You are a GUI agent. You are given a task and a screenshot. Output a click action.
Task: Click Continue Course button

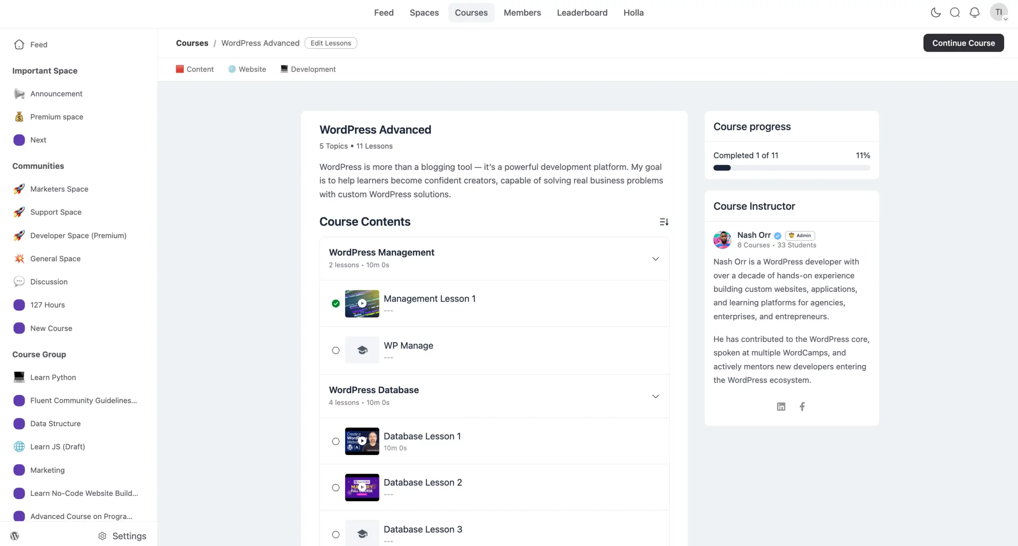tap(963, 43)
